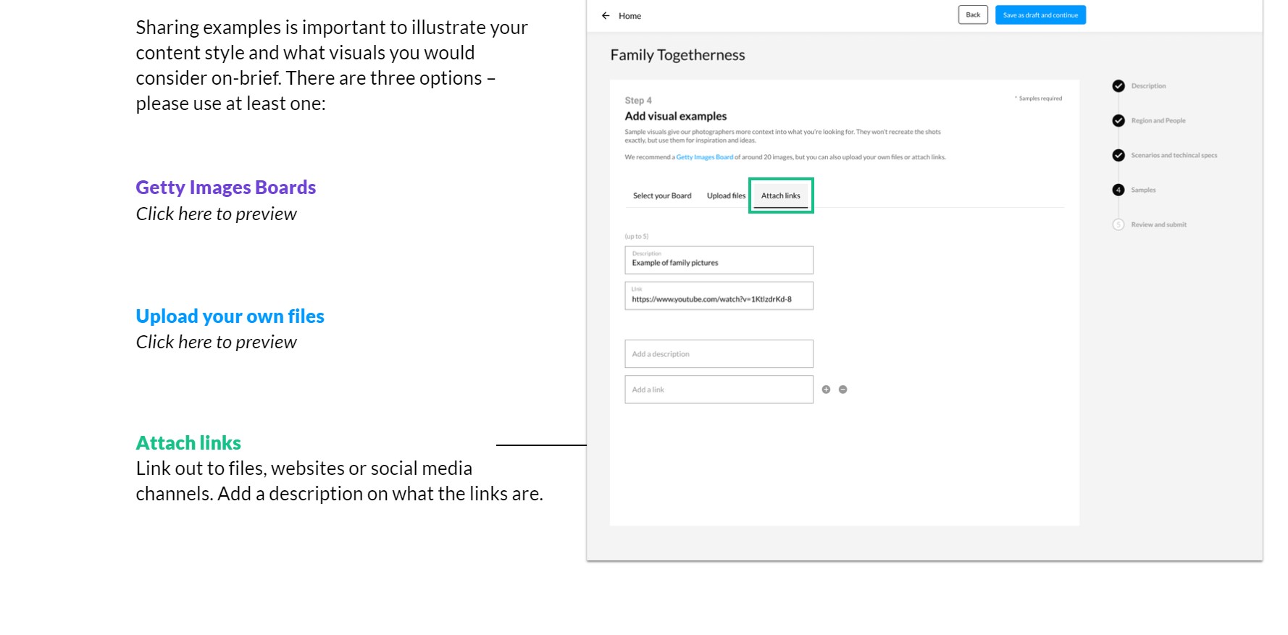Click into the Add a link field
1288x635 pixels.
719,390
